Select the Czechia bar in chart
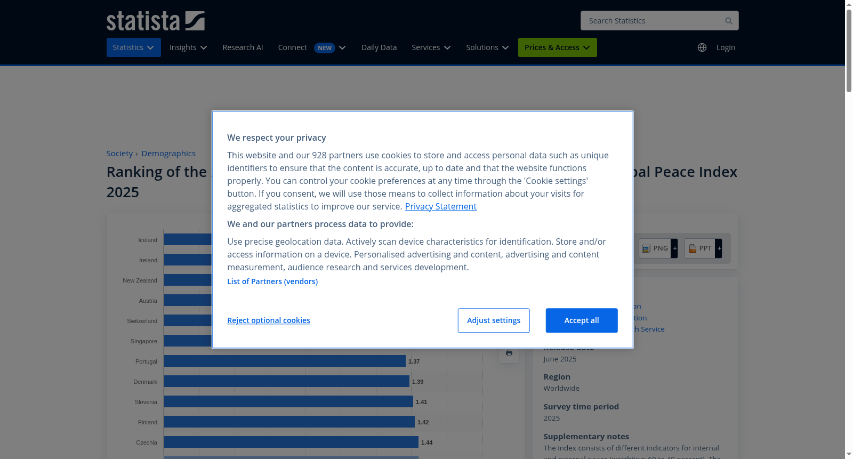Image resolution: width=853 pixels, height=459 pixels. click(291, 442)
